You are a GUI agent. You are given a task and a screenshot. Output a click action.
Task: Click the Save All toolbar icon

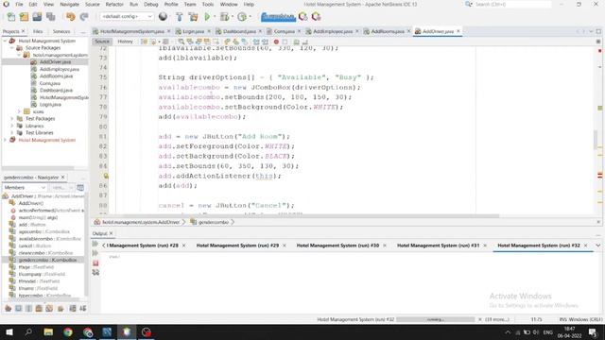coord(50,17)
